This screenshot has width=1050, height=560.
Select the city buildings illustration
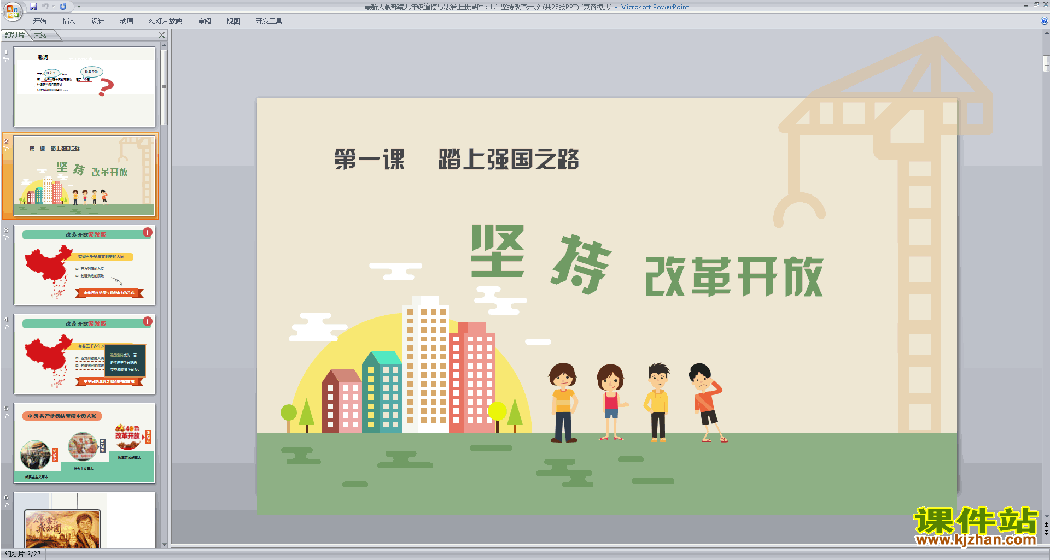pos(409,365)
